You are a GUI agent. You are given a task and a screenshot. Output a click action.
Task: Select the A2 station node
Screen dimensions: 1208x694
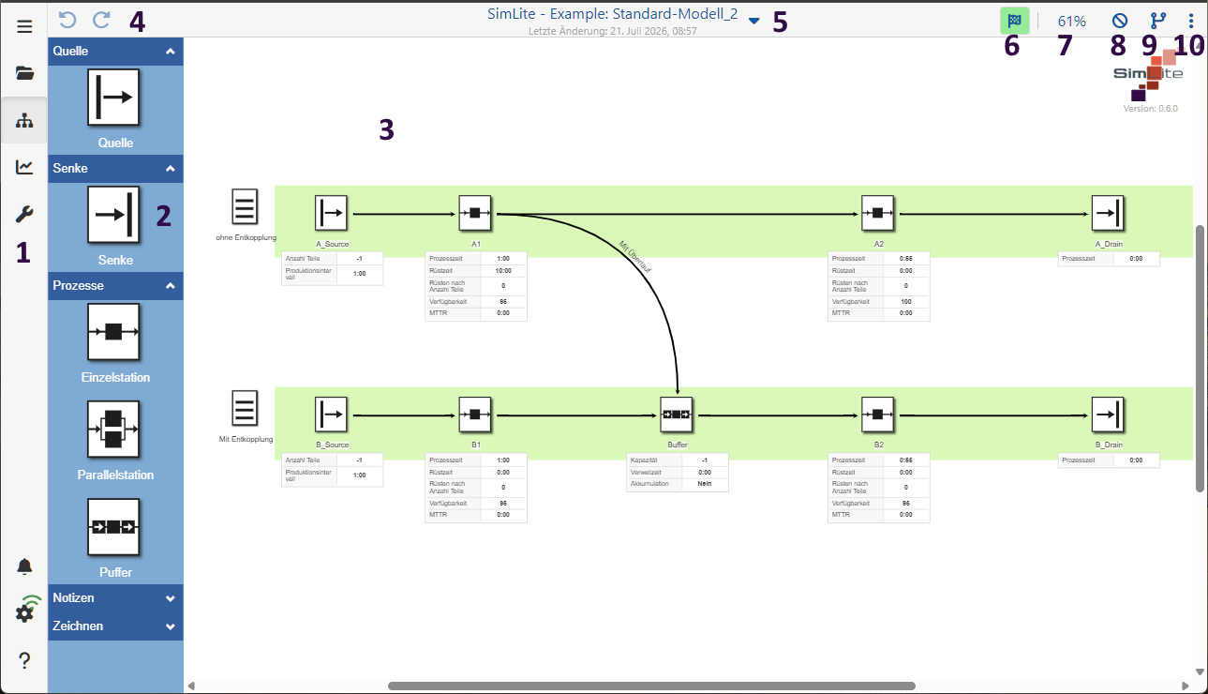click(x=878, y=214)
